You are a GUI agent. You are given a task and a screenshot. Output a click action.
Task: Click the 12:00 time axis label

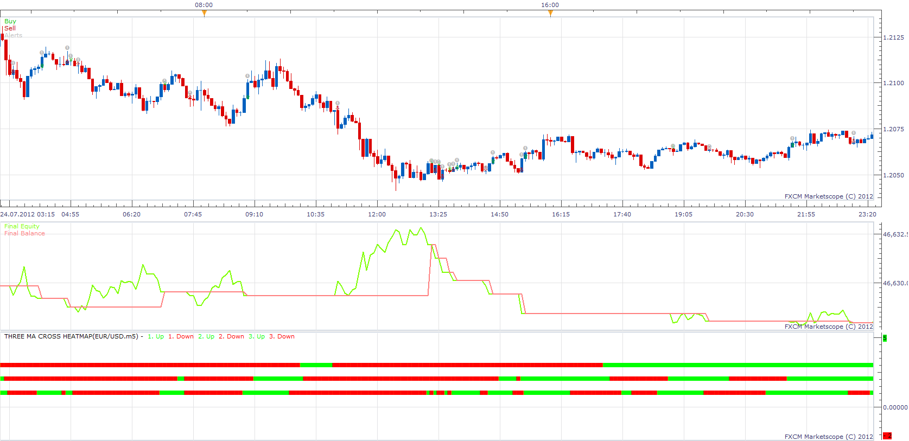click(377, 214)
